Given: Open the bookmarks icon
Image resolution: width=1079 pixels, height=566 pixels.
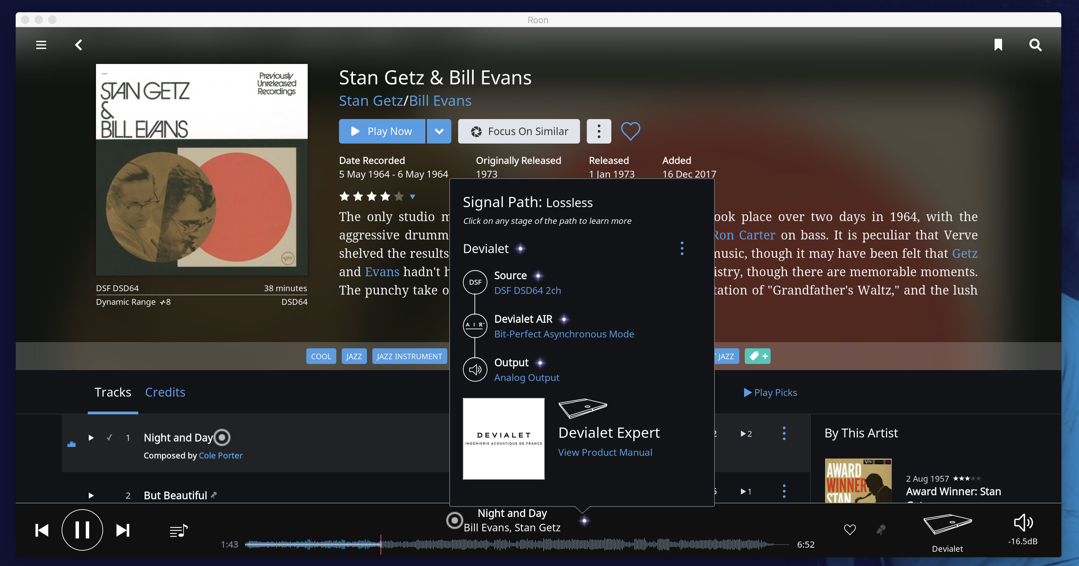Looking at the screenshot, I should 998,45.
